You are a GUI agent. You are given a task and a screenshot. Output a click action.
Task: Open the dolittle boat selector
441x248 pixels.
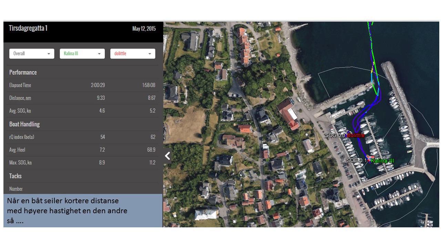132,54
